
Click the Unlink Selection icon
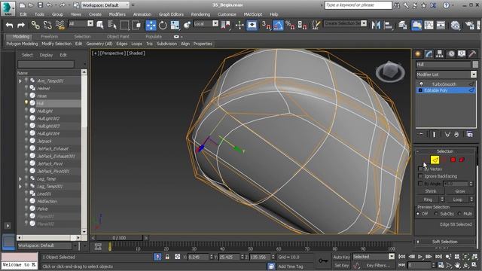pos(47,25)
